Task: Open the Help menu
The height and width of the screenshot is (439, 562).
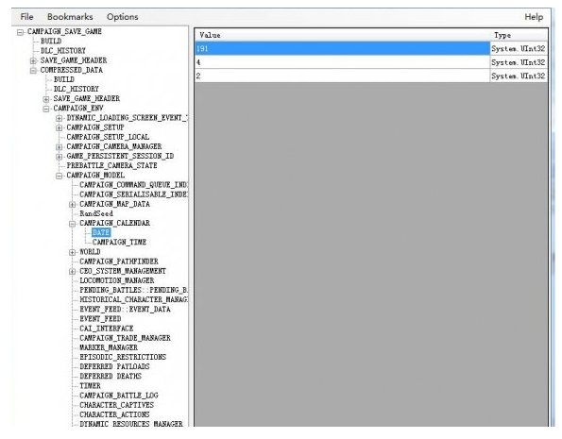Action: tap(534, 17)
